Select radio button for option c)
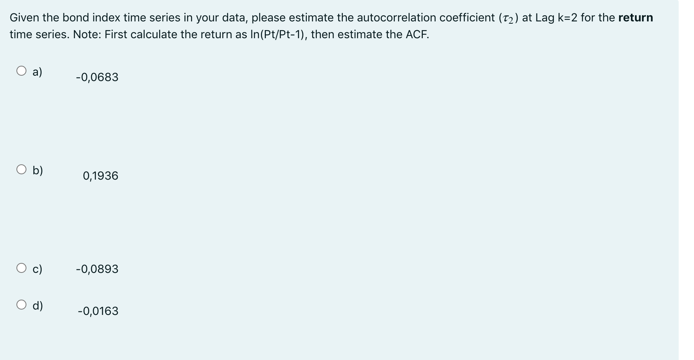The image size is (694, 360). [21, 269]
